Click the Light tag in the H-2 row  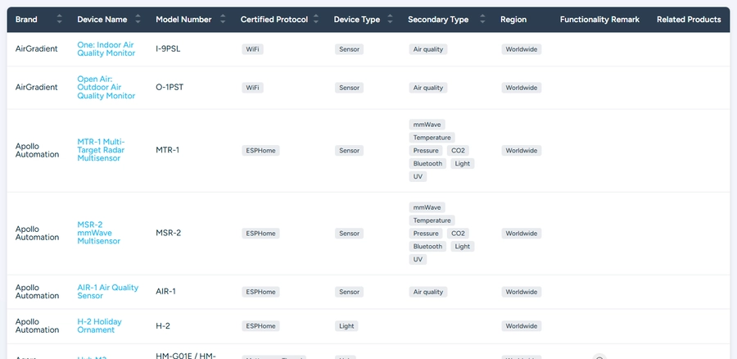346,326
